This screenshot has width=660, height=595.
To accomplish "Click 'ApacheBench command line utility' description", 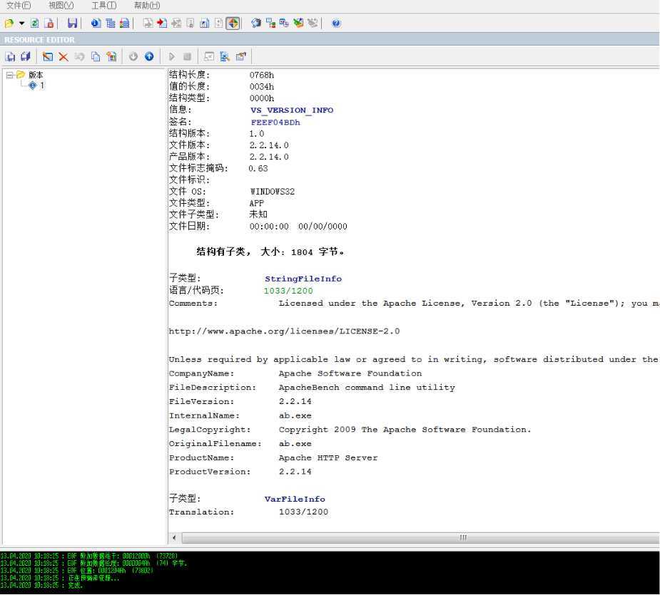I will pyautogui.click(x=367, y=387).
